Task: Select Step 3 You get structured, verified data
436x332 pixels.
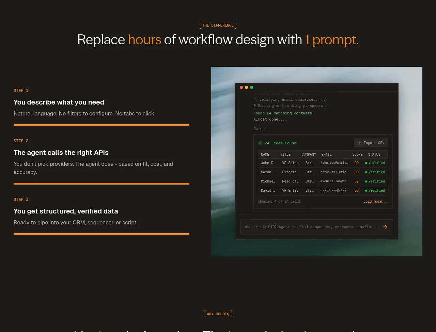Action: pos(102,216)
